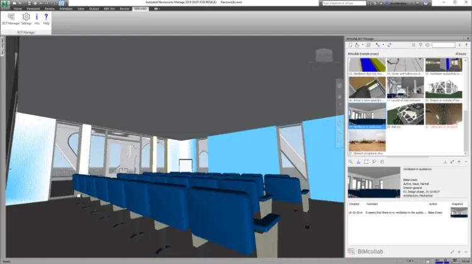Open the Viewpoint ribbon tab
Image resolution: width=472 pixels, height=264 pixels.
tap(33, 9)
